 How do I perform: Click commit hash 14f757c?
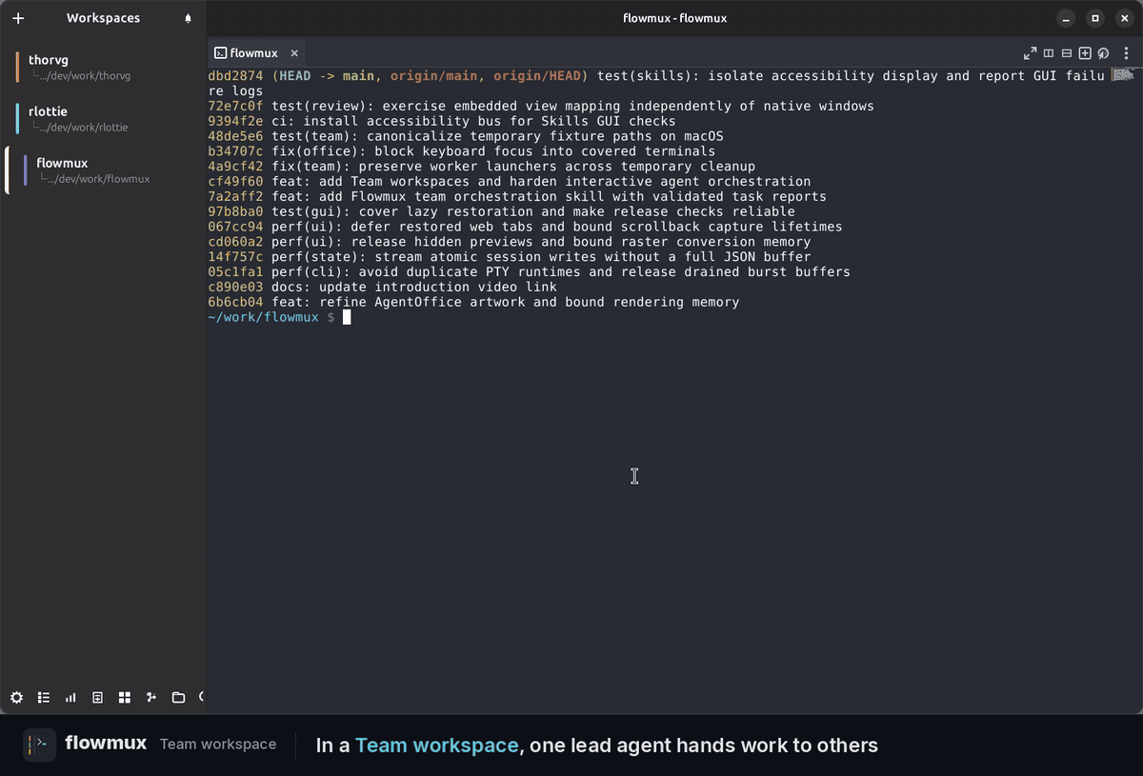point(235,257)
